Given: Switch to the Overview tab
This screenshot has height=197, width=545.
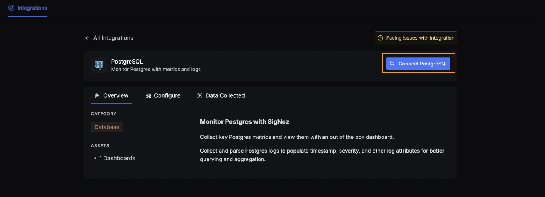Looking at the screenshot, I should 112,96.
